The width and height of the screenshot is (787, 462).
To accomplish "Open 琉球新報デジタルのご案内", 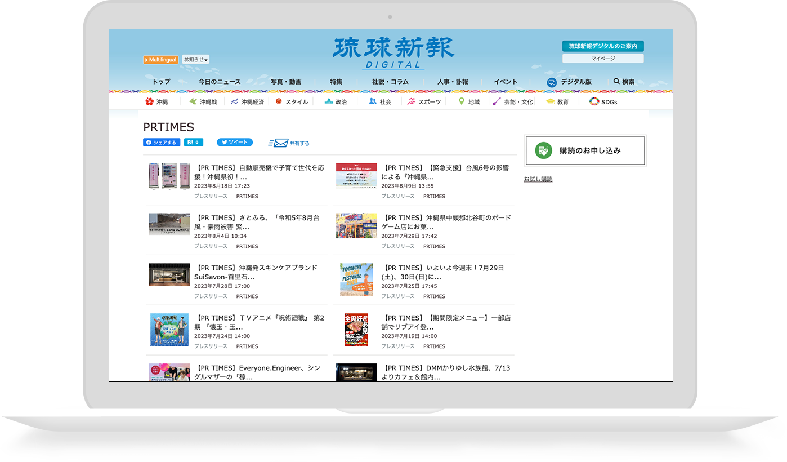I will (x=603, y=46).
